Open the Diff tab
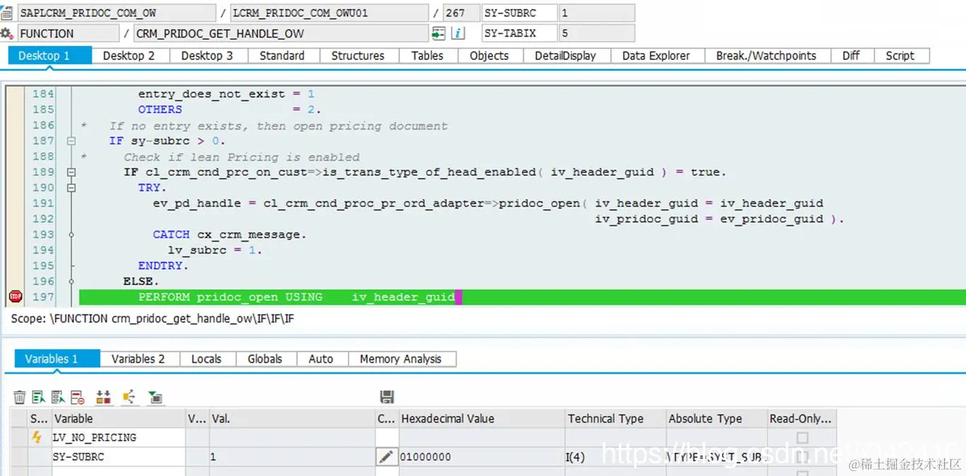The image size is (966, 476). tap(851, 56)
